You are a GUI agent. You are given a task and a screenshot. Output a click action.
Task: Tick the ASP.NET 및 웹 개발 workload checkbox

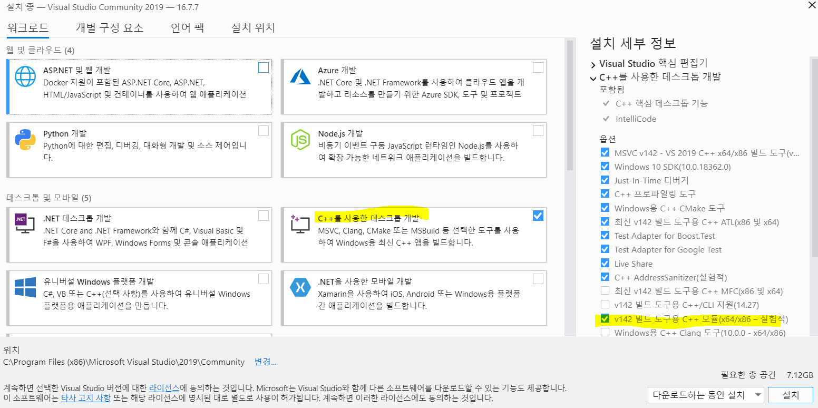[264, 67]
